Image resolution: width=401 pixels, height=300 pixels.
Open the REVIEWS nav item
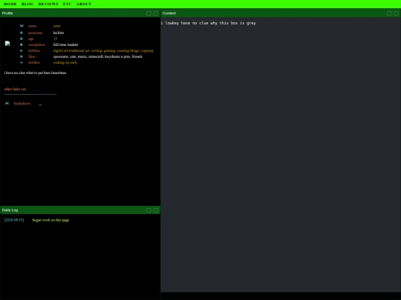coord(48,4)
